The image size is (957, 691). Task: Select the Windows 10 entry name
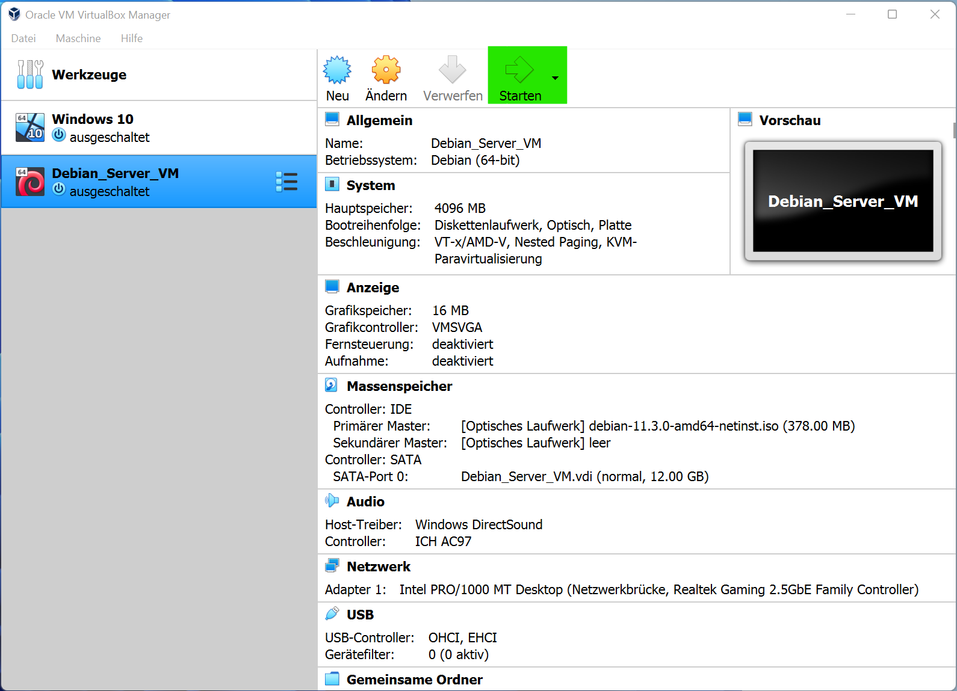(x=93, y=119)
